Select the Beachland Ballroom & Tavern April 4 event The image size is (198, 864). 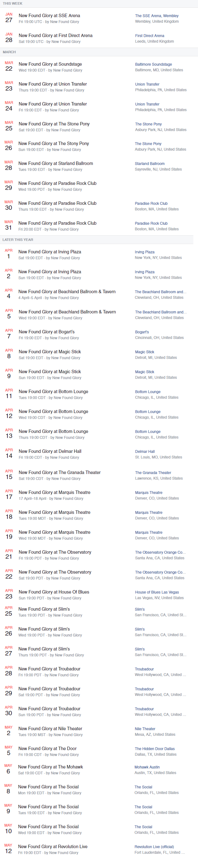(x=67, y=291)
